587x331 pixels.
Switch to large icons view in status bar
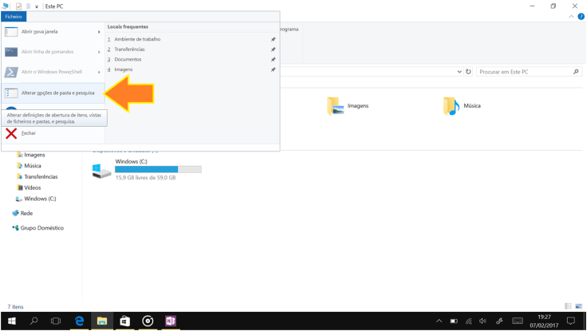tap(579, 306)
